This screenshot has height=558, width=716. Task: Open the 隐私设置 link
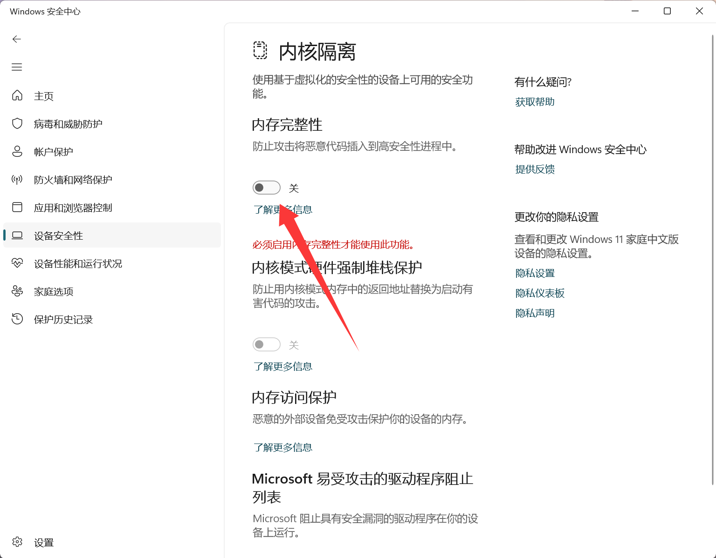click(535, 273)
